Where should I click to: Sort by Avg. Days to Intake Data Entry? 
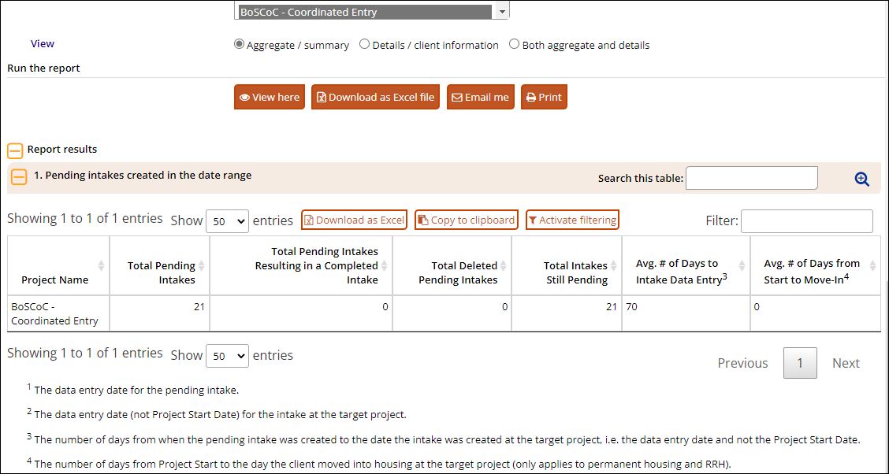pyautogui.click(x=742, y=265)
